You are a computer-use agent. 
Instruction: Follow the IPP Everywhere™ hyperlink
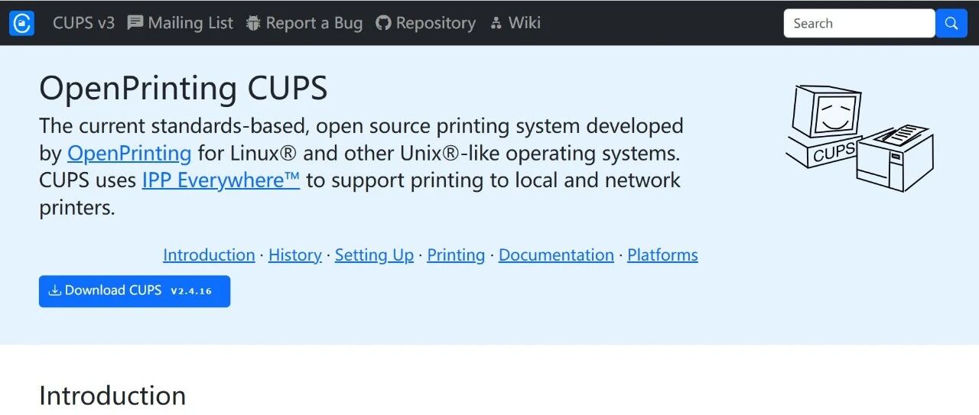click(221, 180)
